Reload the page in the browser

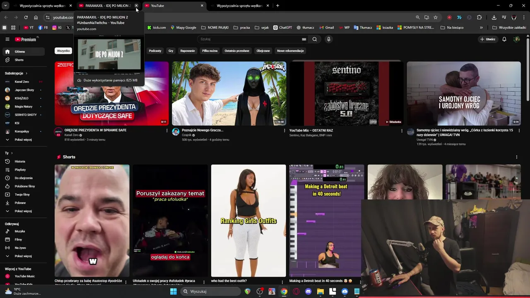(x=26, y=17)
